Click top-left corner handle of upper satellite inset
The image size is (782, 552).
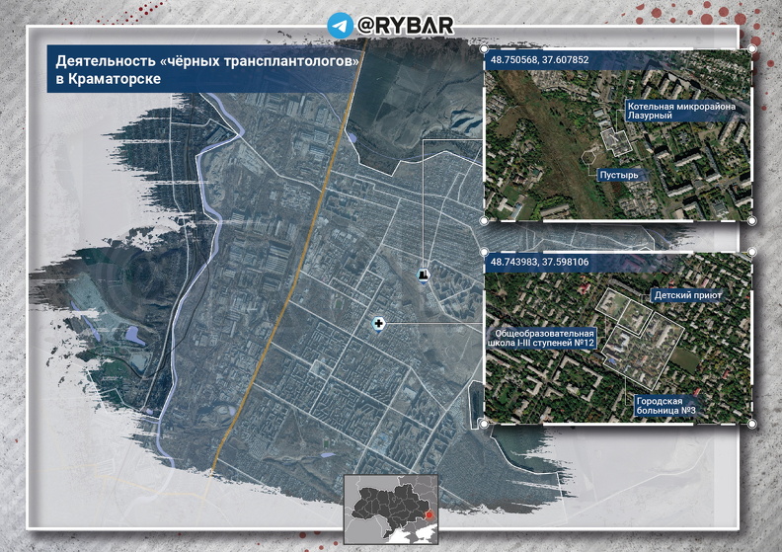(x=483, y=48)
